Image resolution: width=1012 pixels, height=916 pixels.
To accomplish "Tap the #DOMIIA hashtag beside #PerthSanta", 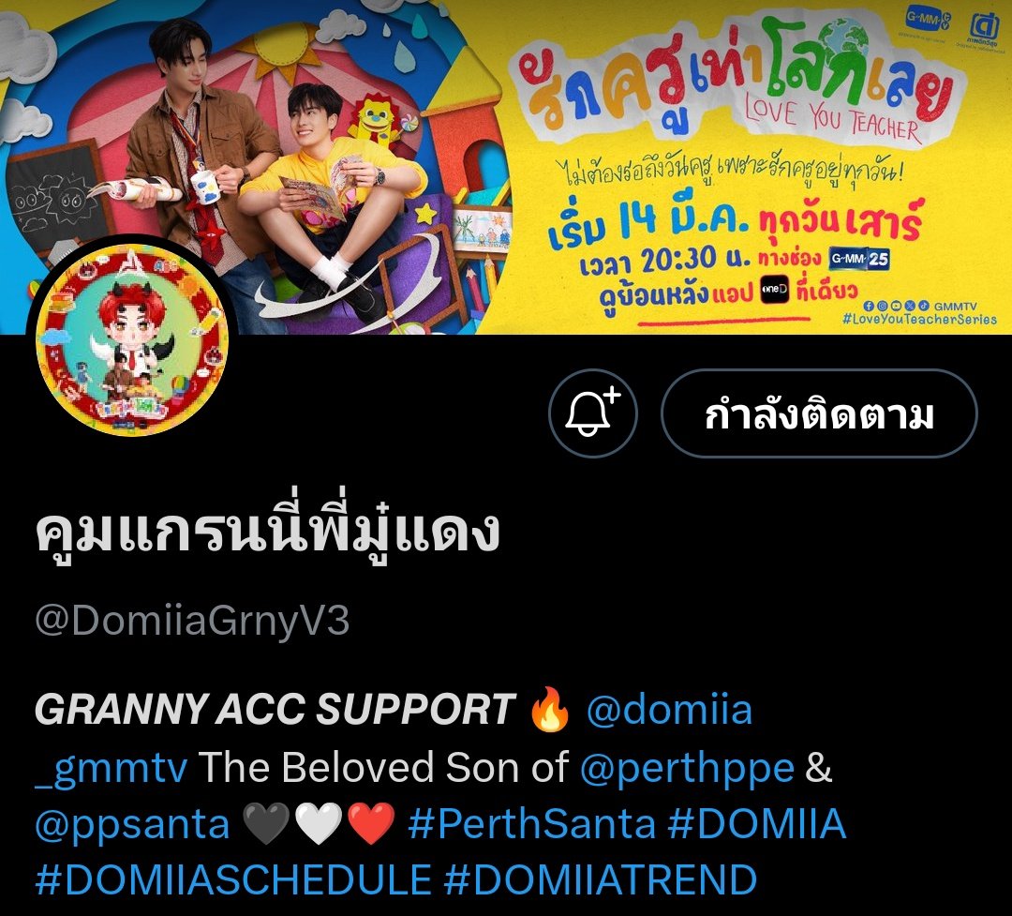I will point(757,823).
